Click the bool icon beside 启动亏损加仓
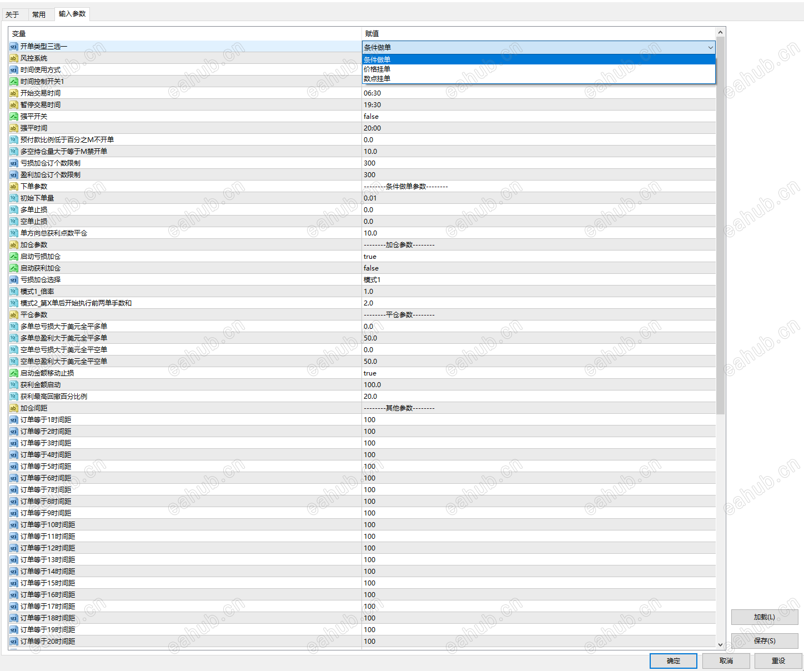 [14, 257]
